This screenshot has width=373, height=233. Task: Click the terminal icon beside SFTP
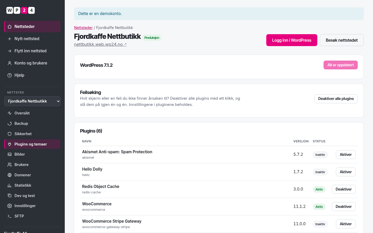tap(10, 216)
